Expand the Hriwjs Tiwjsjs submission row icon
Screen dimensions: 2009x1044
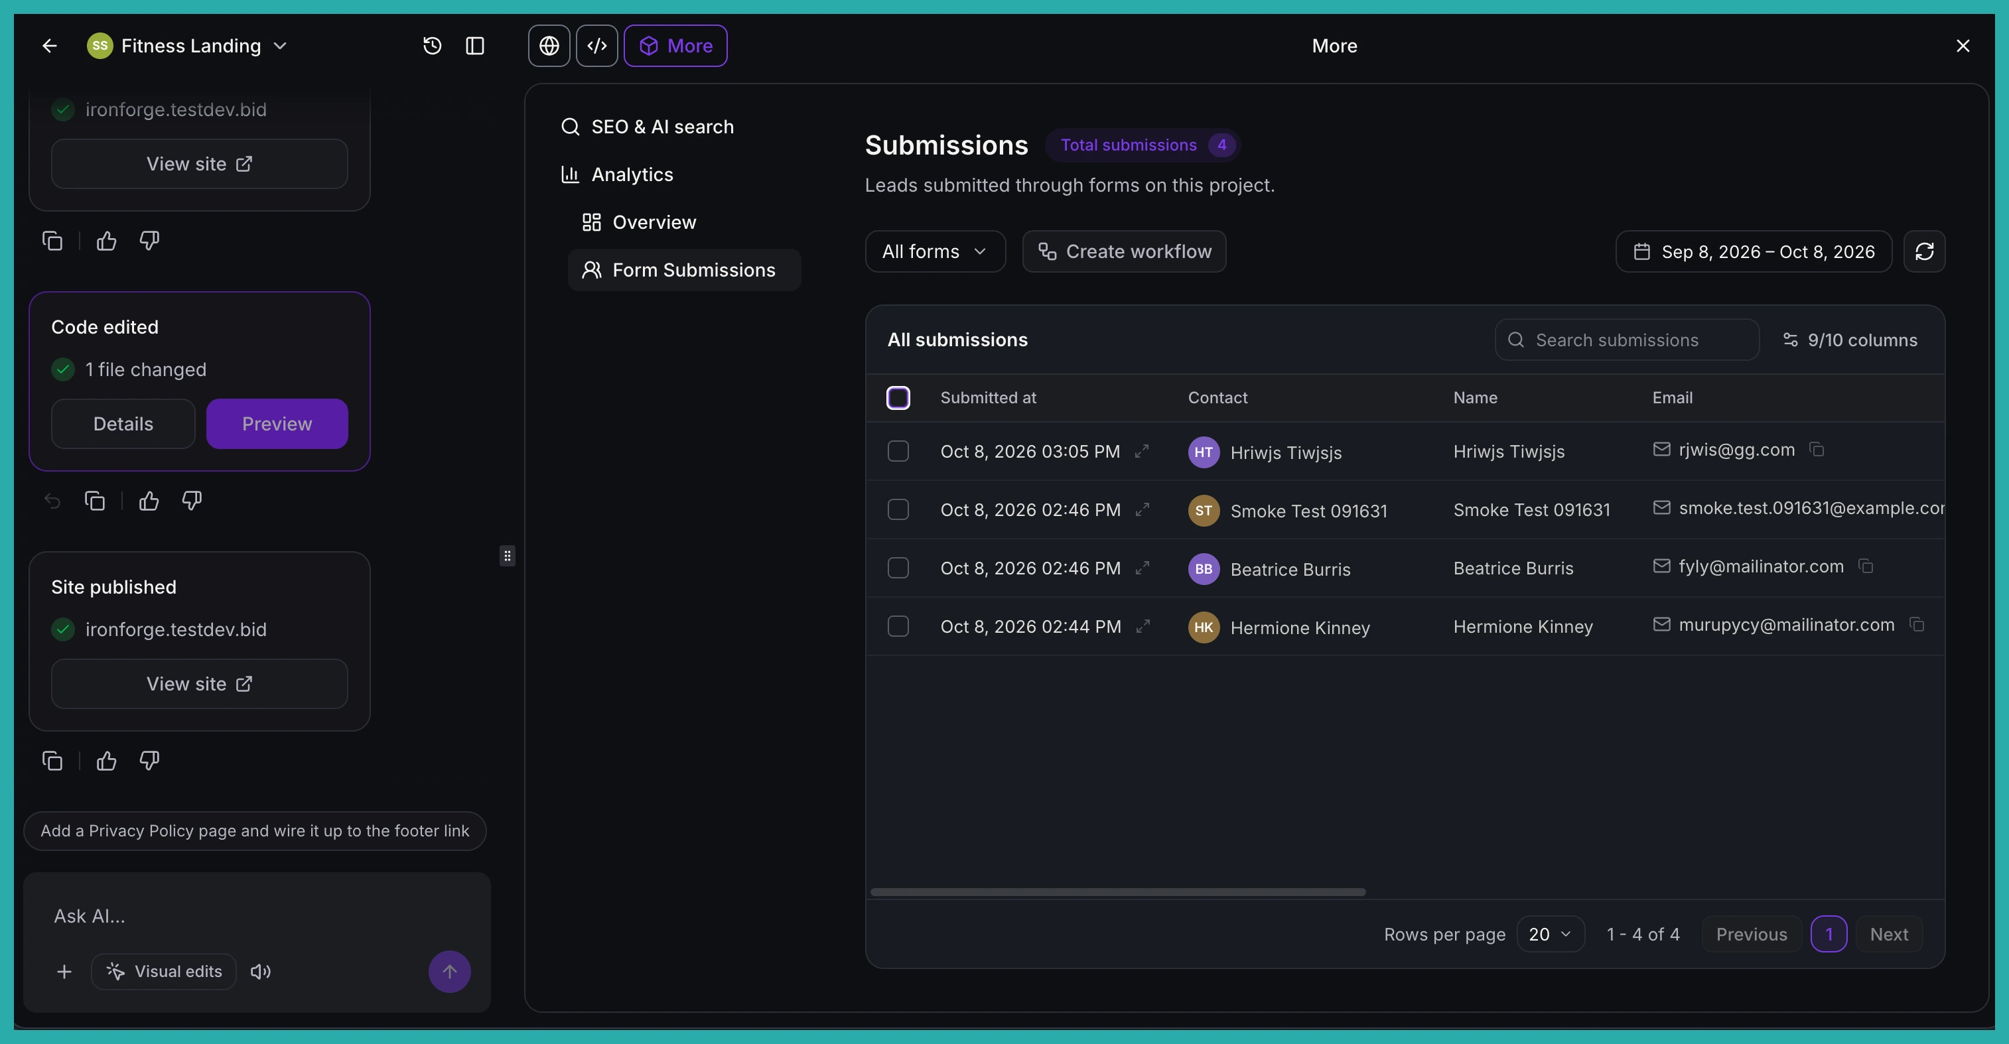coord(1142,452)
